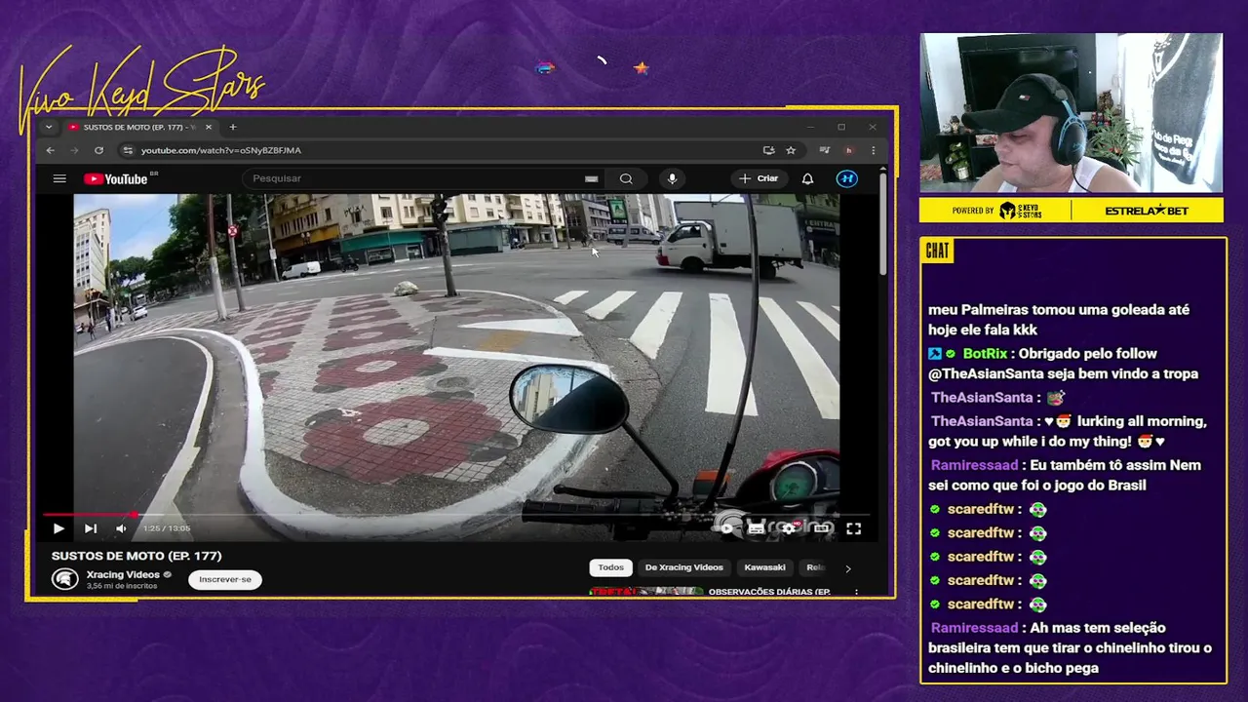Viewport: 1248px width, 702px height.
Task: Click the 1:25 / 13:05 time display
Action: pyautogui.click(x=166, y=528)
